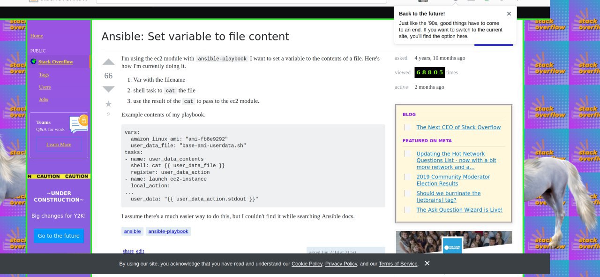Viewport: 600px width, 277px height.
Task: Close the 'Back to the future!' popup
Action: click(x=509, y=14)
